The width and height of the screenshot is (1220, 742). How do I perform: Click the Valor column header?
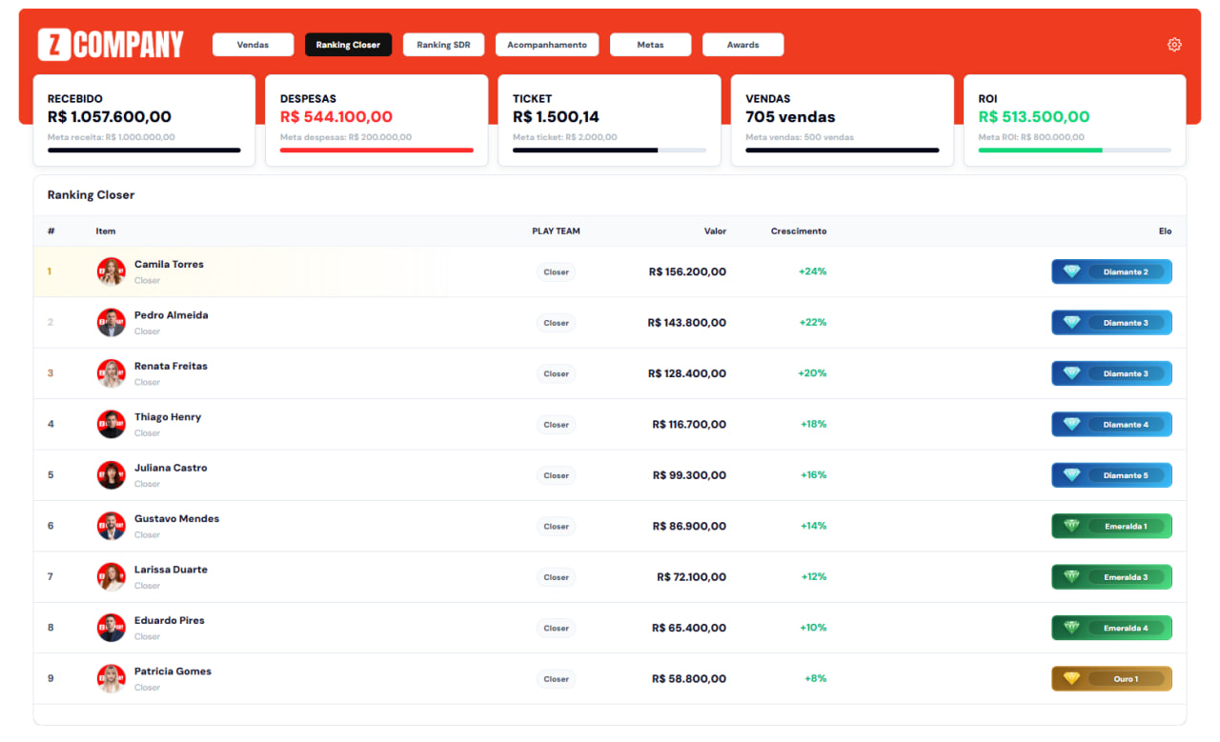tap(715, 231)
